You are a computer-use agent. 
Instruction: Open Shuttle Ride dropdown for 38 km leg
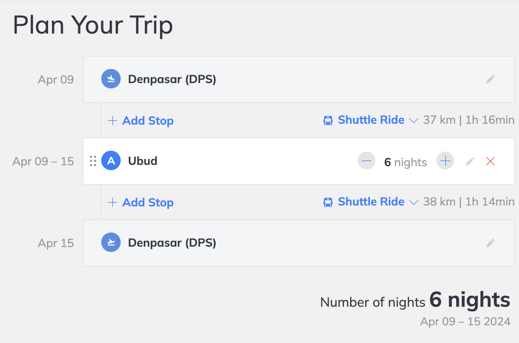click(371, 202)
